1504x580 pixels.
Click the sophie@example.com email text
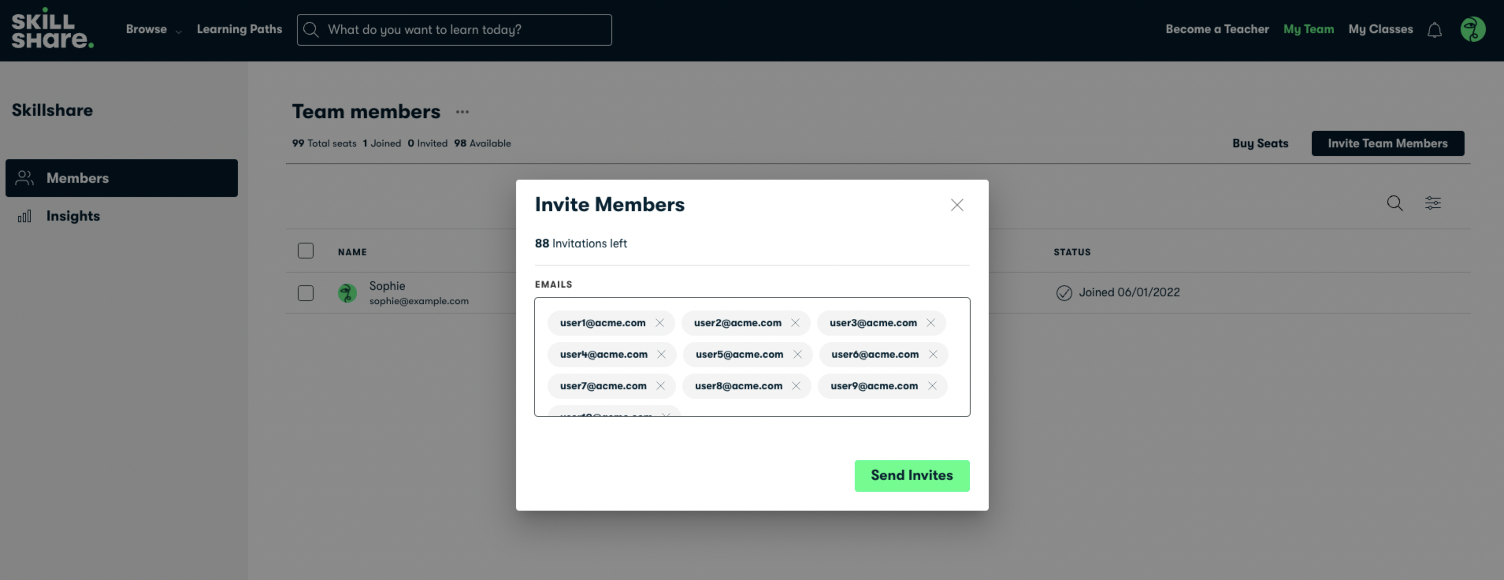(419, 301)
